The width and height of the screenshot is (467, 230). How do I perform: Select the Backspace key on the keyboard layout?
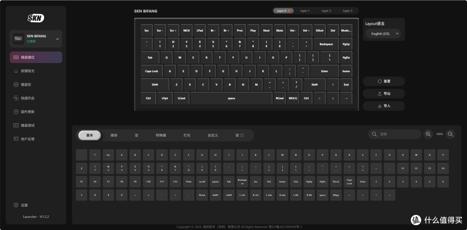[x=326, y=44]
